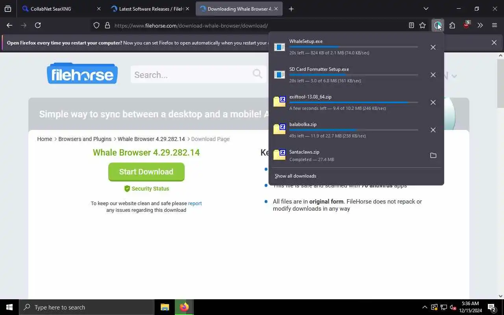Viewport: 504px width, 315px height.
Task: Show more tools overflow chevron
Action: coord(480,25)
